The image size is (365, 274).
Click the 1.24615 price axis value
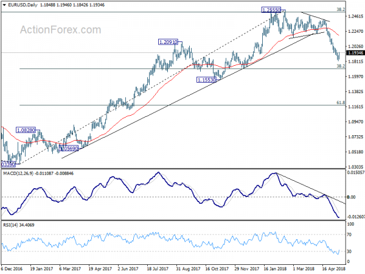tap(356, 16)
